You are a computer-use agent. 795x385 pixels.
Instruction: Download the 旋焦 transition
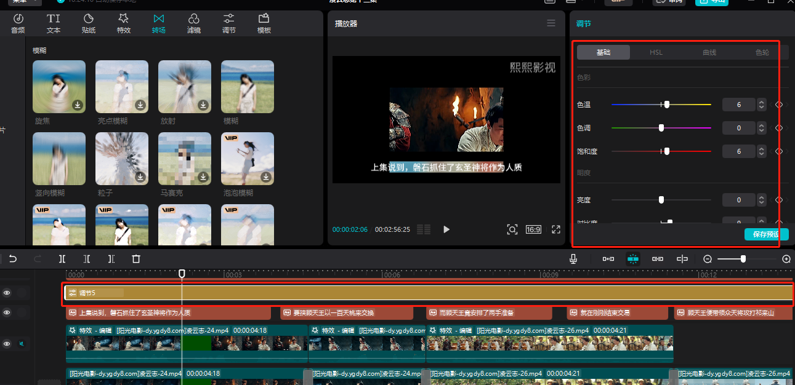click(x=78, y=105)
